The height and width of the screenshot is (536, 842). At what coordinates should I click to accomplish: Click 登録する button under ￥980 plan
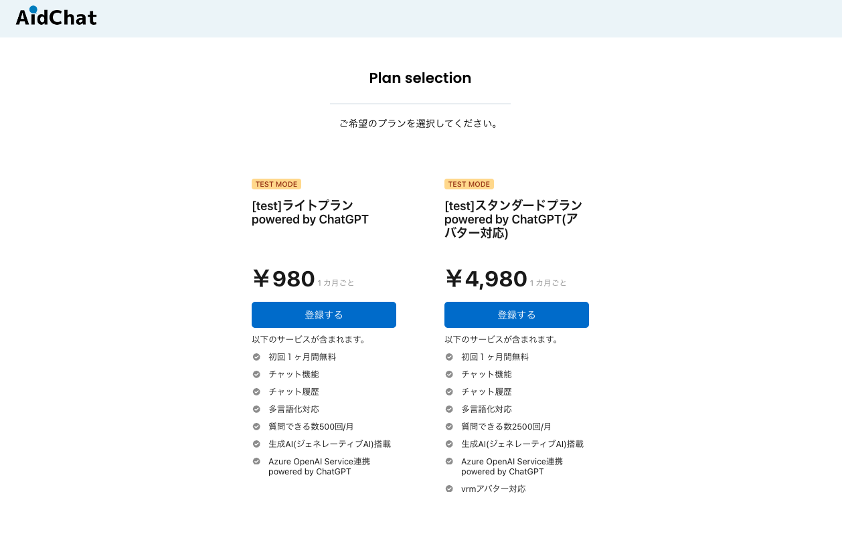324,315
